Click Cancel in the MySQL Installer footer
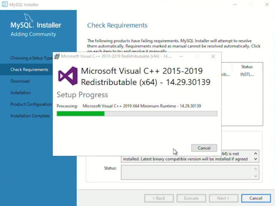The image size is (275, 206). pyautogui.click(x=256, y=198)
